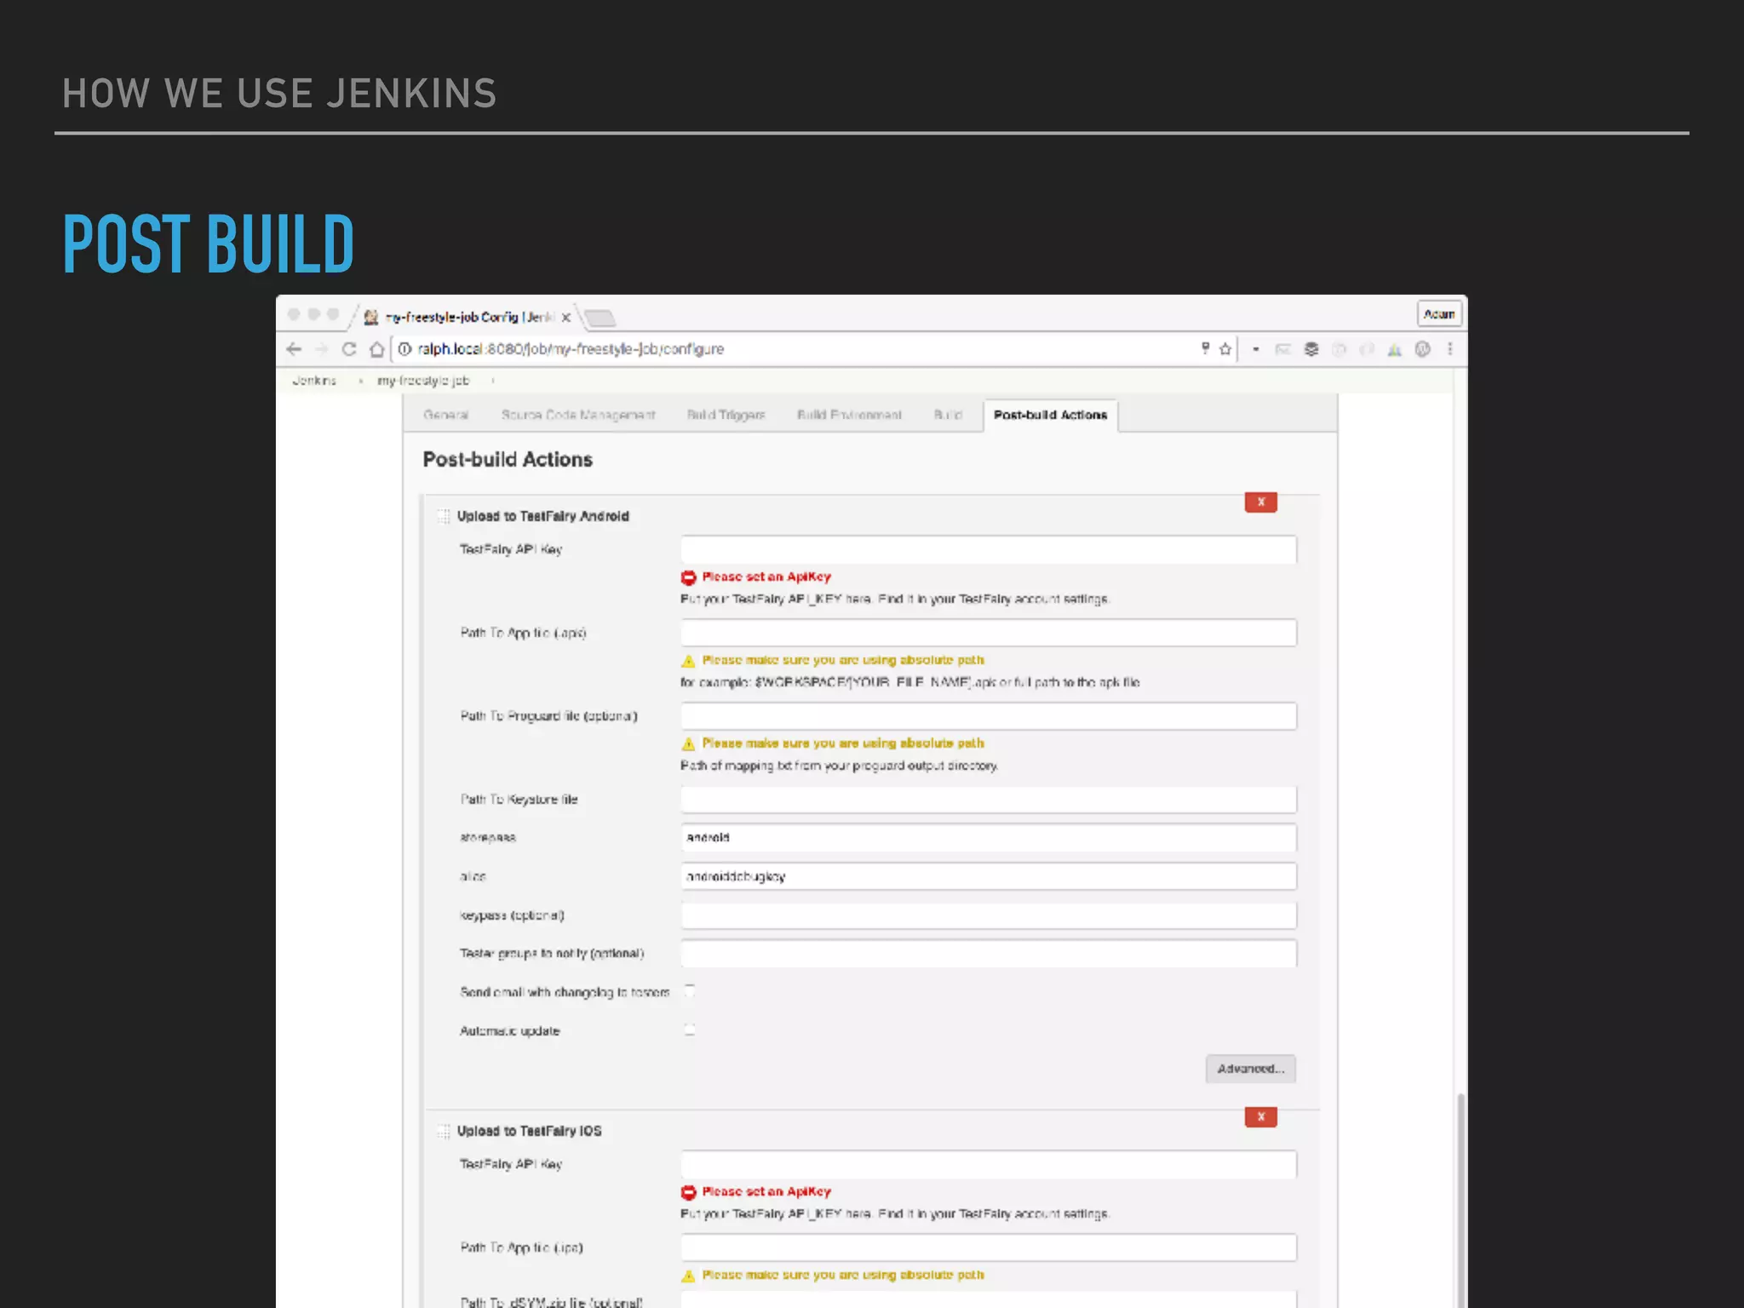1744x1308 pixels.
Task: Grab the drag handle of TestFairy iOS
Action: coord(443,1131)
